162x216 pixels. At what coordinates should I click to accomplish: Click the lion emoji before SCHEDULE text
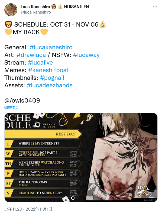8,24
